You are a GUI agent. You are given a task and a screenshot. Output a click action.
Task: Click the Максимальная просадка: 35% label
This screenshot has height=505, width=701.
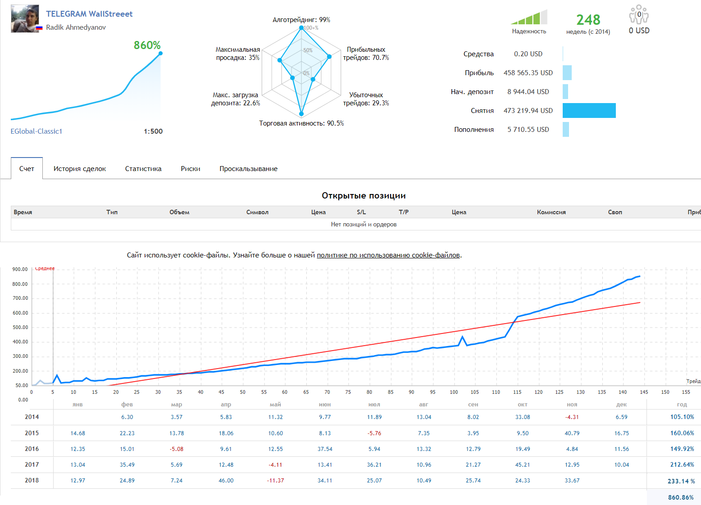(x=238, y=54)
